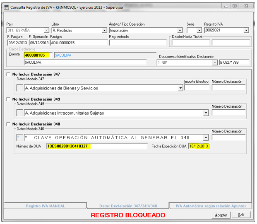Check No Incluir Declaración 347
Image resolution: width=257 pixels, height=224 pixels.
click(9, 75)
